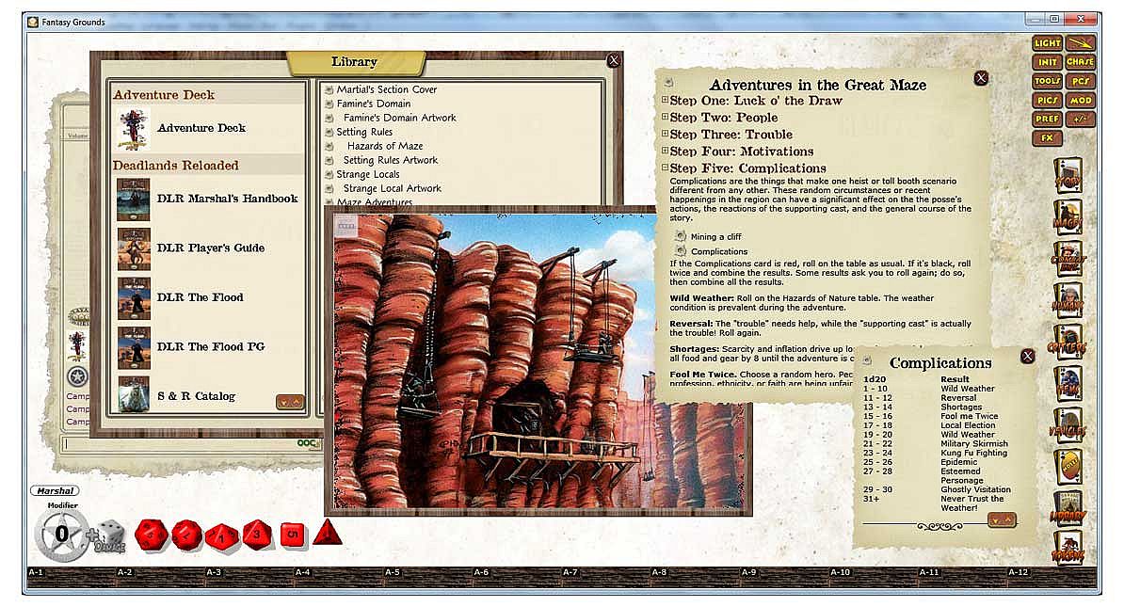Open Setting Rules Artwork entry
Image resolution: width=1124 pixels, height=607 pixels.
click(x=390, y=160)
